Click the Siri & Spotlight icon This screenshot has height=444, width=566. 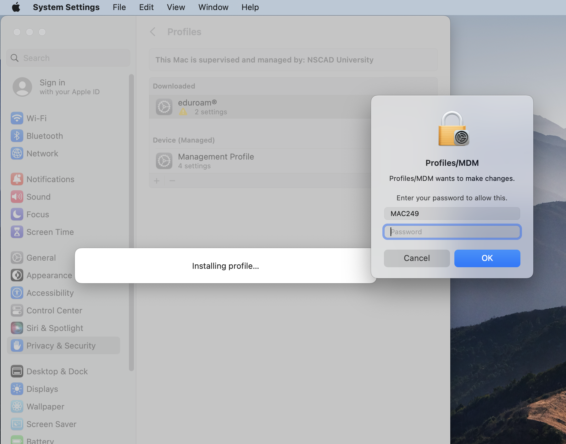(x=17, y=328)
